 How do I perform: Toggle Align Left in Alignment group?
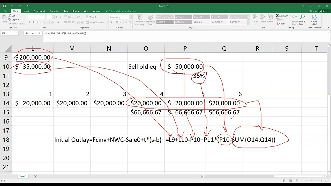65,22
